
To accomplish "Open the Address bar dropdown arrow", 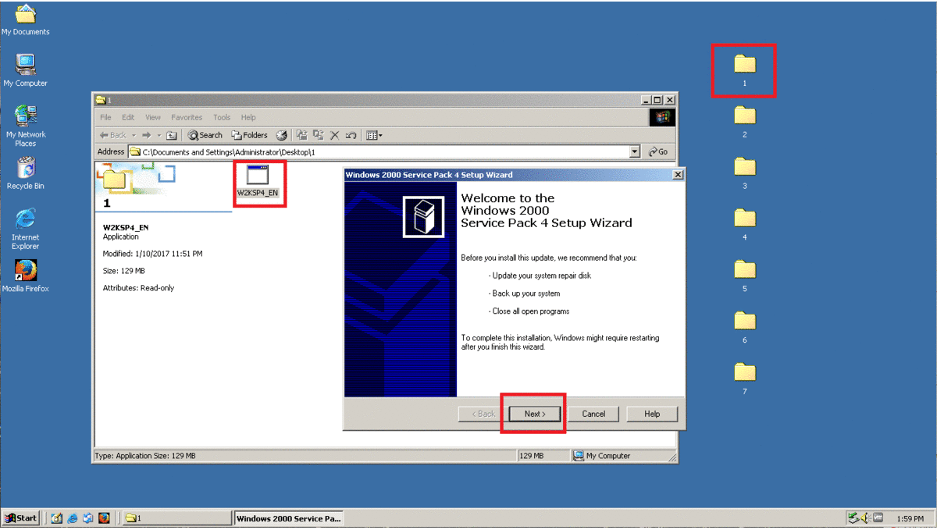I will 634,151.
